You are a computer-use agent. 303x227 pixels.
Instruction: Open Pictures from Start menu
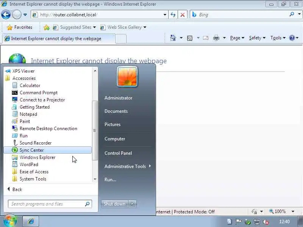click(x=112, y=124)
